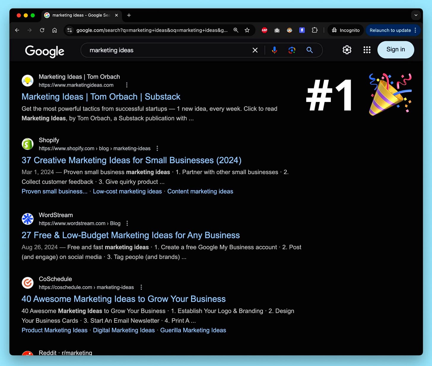Click the Tom Orbach site favicon

[x=28, y=81]
